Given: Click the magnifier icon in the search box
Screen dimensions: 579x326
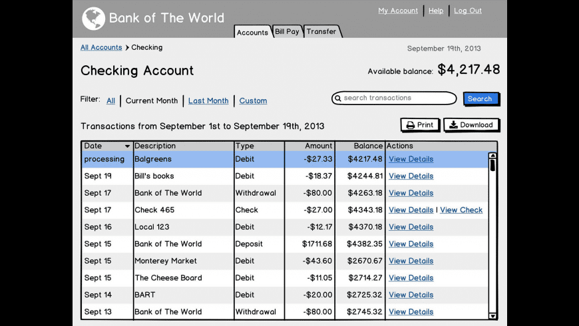Looking at the screenshot, I should tap(337, 98).
